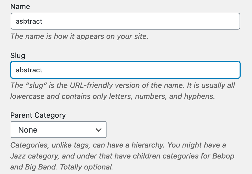Click the quoted word 'slug' in the help text

[x=35, y=85]
